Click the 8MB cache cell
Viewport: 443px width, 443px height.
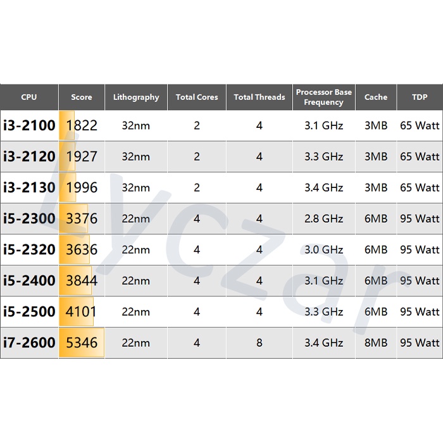point(375,343)
